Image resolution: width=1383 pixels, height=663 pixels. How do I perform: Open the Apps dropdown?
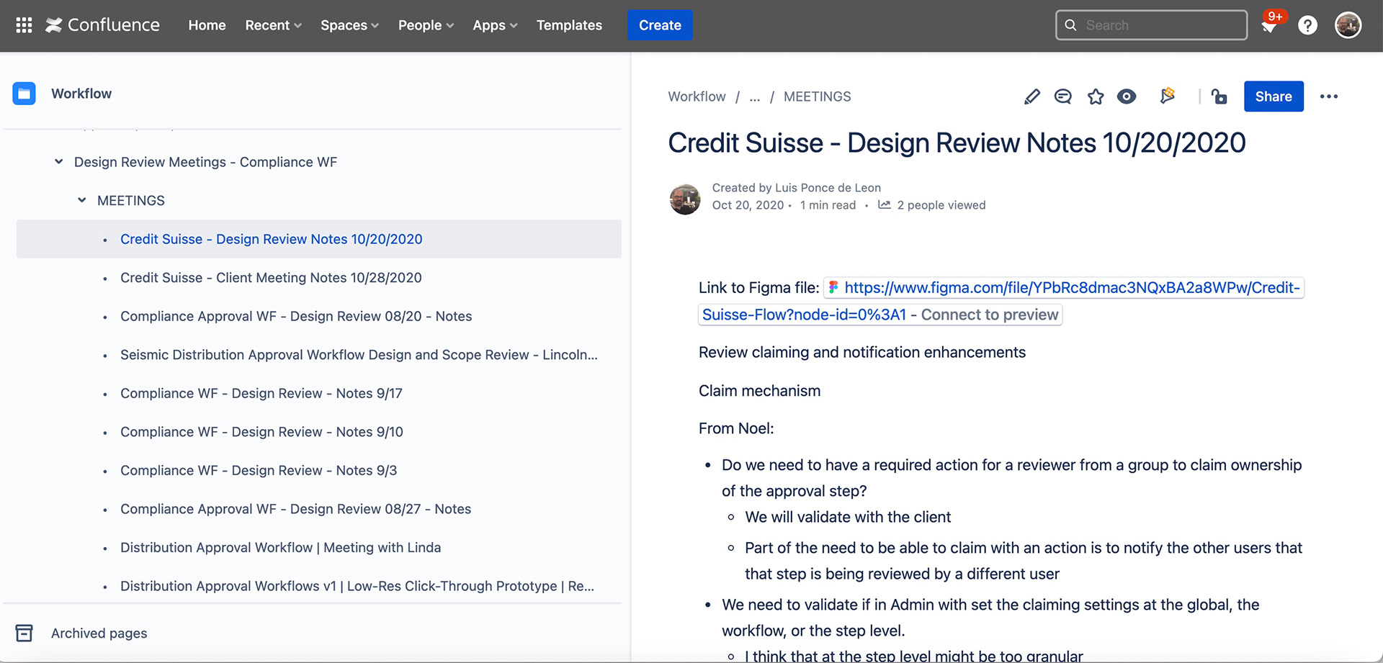point(495,25)
